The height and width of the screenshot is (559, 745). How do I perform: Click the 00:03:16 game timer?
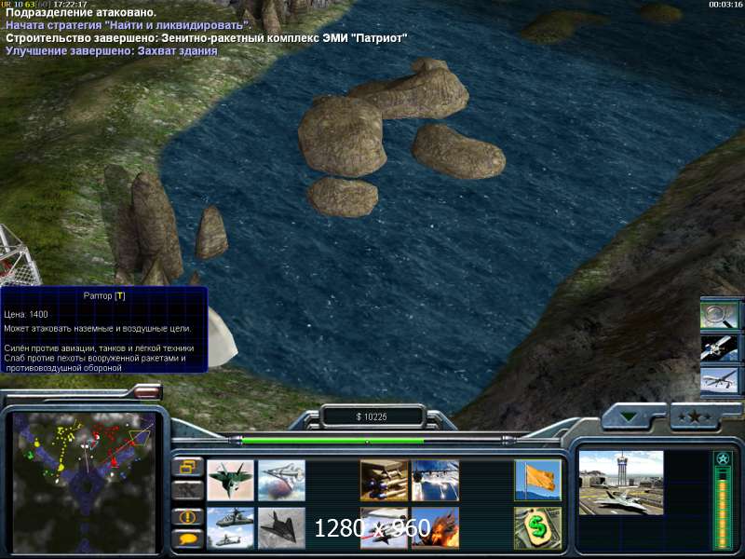tap(725, 5)
